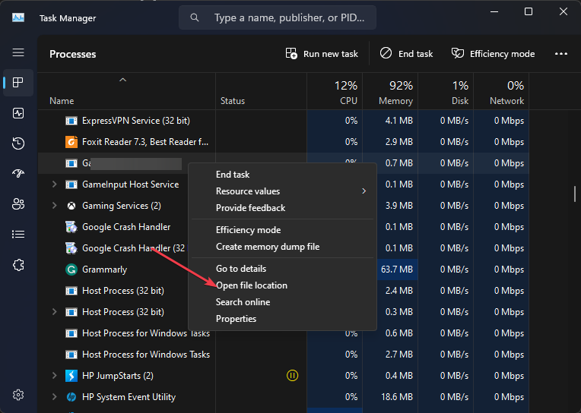The height and width of the screenshot is (413, 581).
Task: Sort by the CPU column header
Action: tap(335, 91)
